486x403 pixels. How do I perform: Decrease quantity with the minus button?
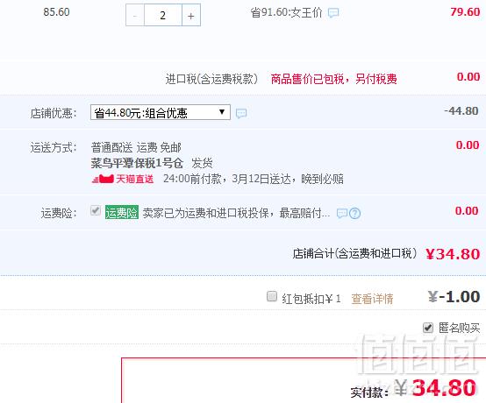click(135, 15)
